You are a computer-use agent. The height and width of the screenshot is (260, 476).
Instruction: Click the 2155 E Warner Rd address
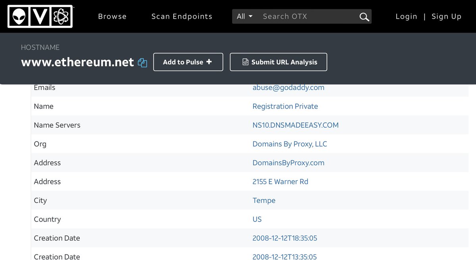click(280, 182)
